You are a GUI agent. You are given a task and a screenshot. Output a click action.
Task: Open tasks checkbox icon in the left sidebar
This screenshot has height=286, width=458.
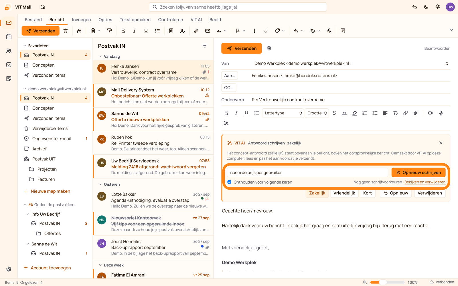(x=9, y=65)
